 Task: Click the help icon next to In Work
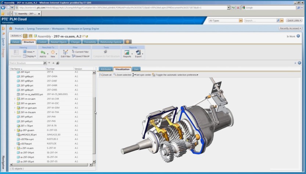pos(298,36)
